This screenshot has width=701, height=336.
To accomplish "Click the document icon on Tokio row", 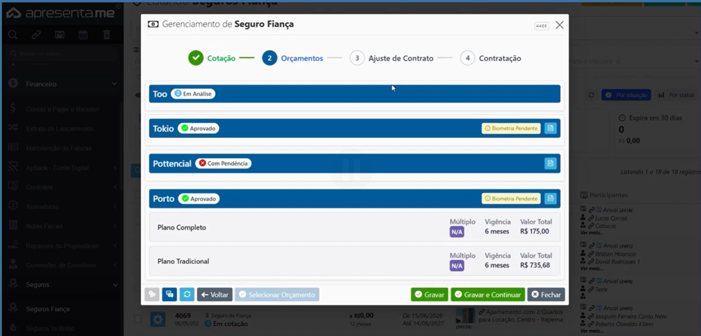I will pyautogui.click(x=551, y=128).
